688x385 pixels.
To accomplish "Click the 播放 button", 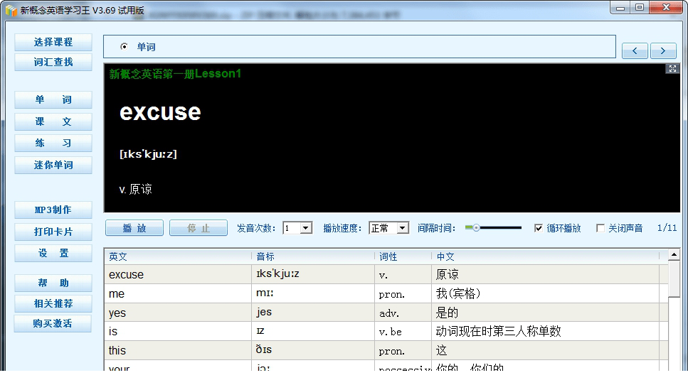I will click(x=134, y=228).
